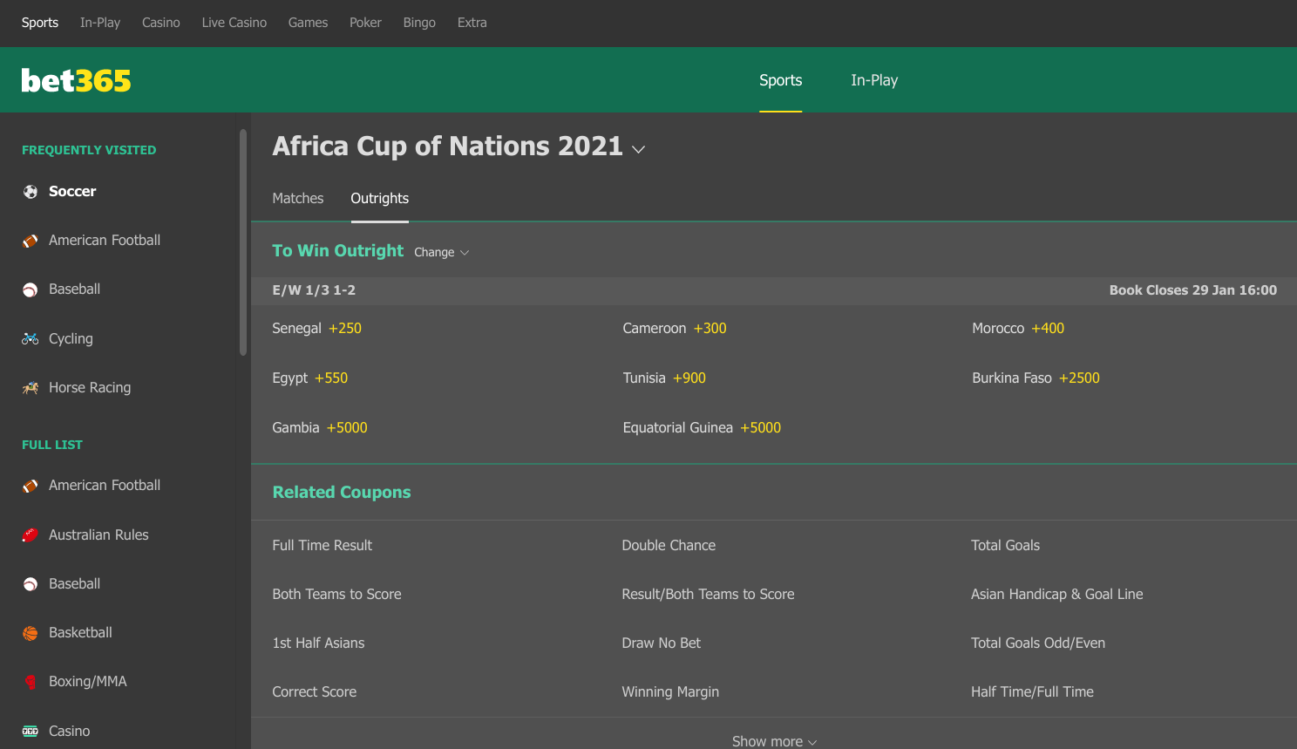Expand the Africa Cup of Nations 2021 dropdown
Screen dimensions: 1297x749
point(638,149)
